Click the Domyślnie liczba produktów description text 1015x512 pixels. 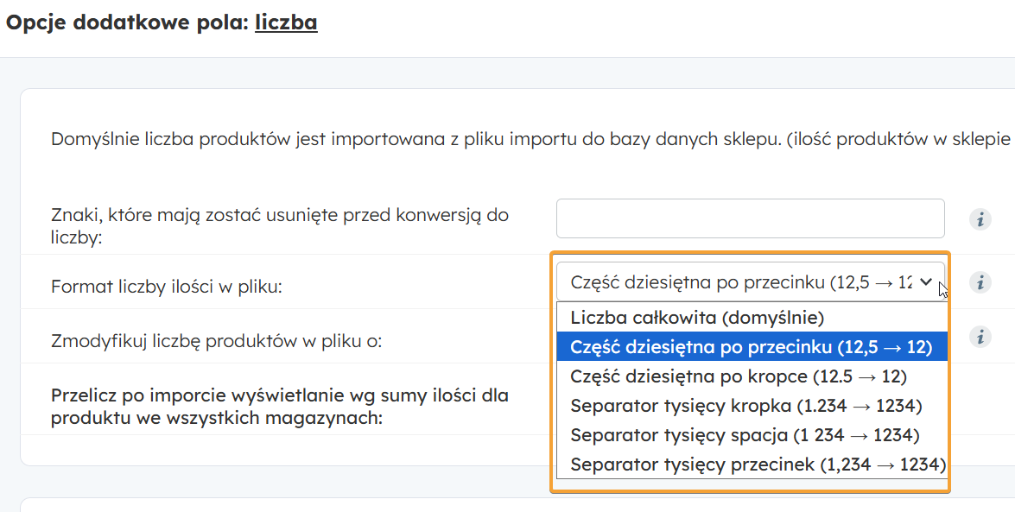(x=530, y=139)
